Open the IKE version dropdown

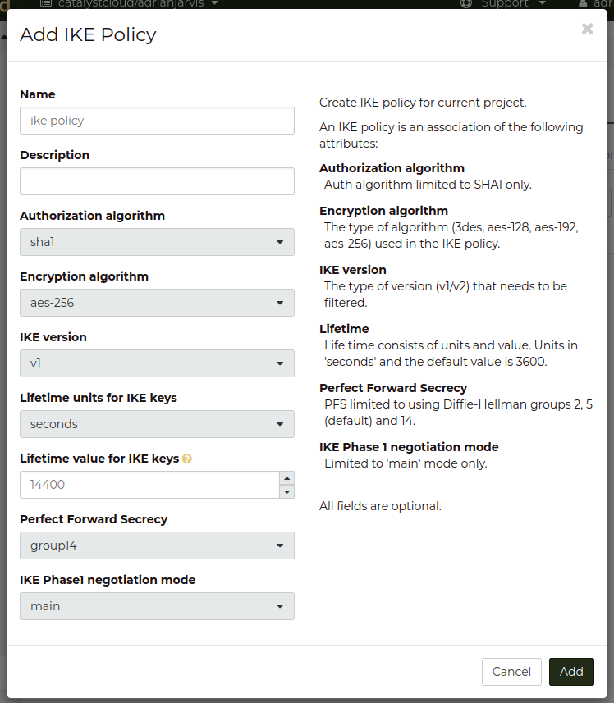(157, 363)
